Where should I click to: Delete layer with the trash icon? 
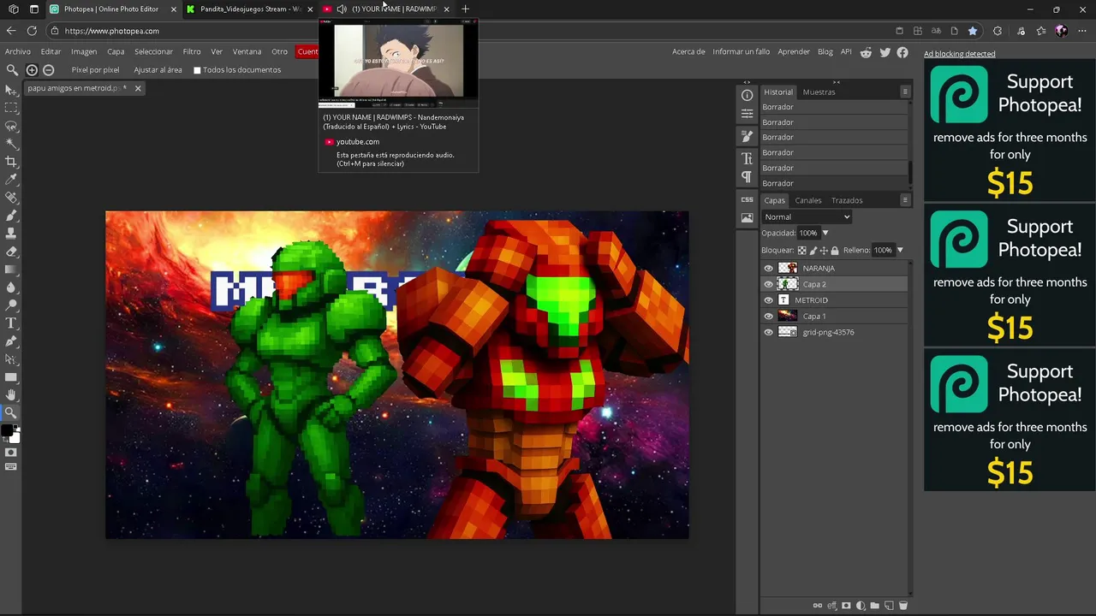pos(902,606)
